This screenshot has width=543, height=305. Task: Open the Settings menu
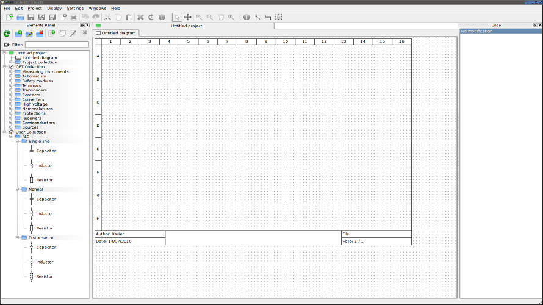(75, 9)
